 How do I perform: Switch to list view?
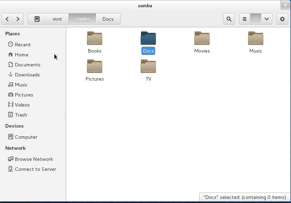pyautogui.click(x=245, y=19)
